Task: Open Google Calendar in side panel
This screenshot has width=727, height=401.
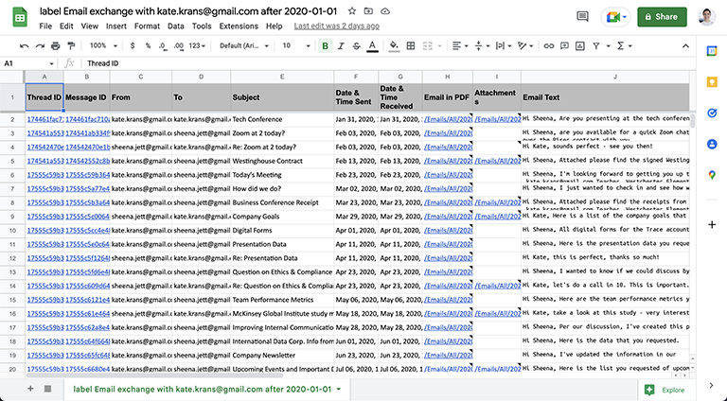Action: [x=712, y=51]
